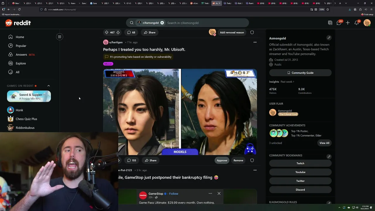Click the Reddit logo to go home
The width and height of the screenshot is (375, 211).
pos(18,23)
